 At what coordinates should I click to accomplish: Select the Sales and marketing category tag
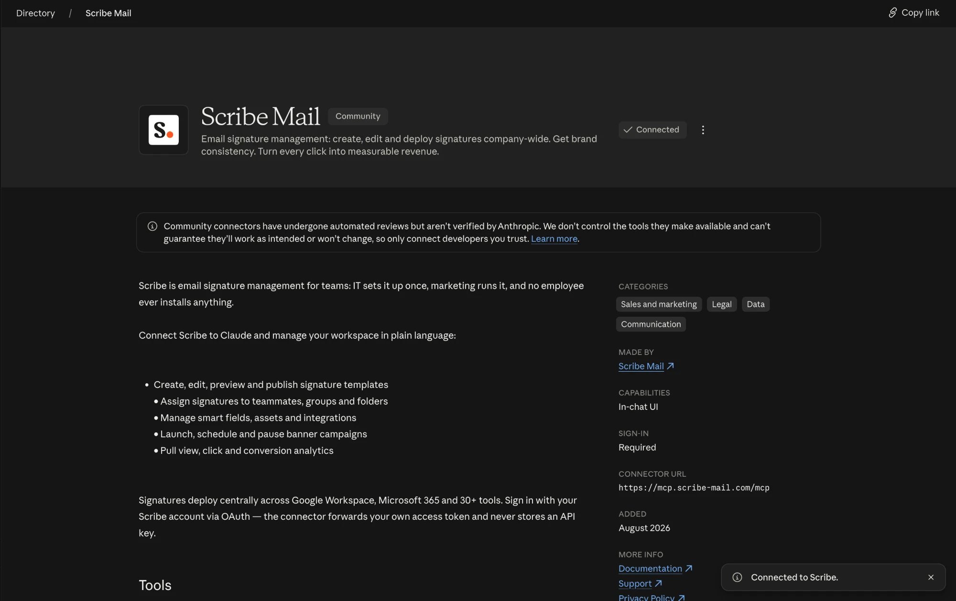pyautogui.click(x=659, y=304)
